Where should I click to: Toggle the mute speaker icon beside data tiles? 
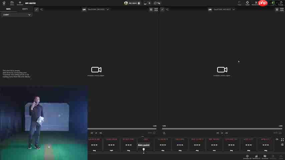277,139
